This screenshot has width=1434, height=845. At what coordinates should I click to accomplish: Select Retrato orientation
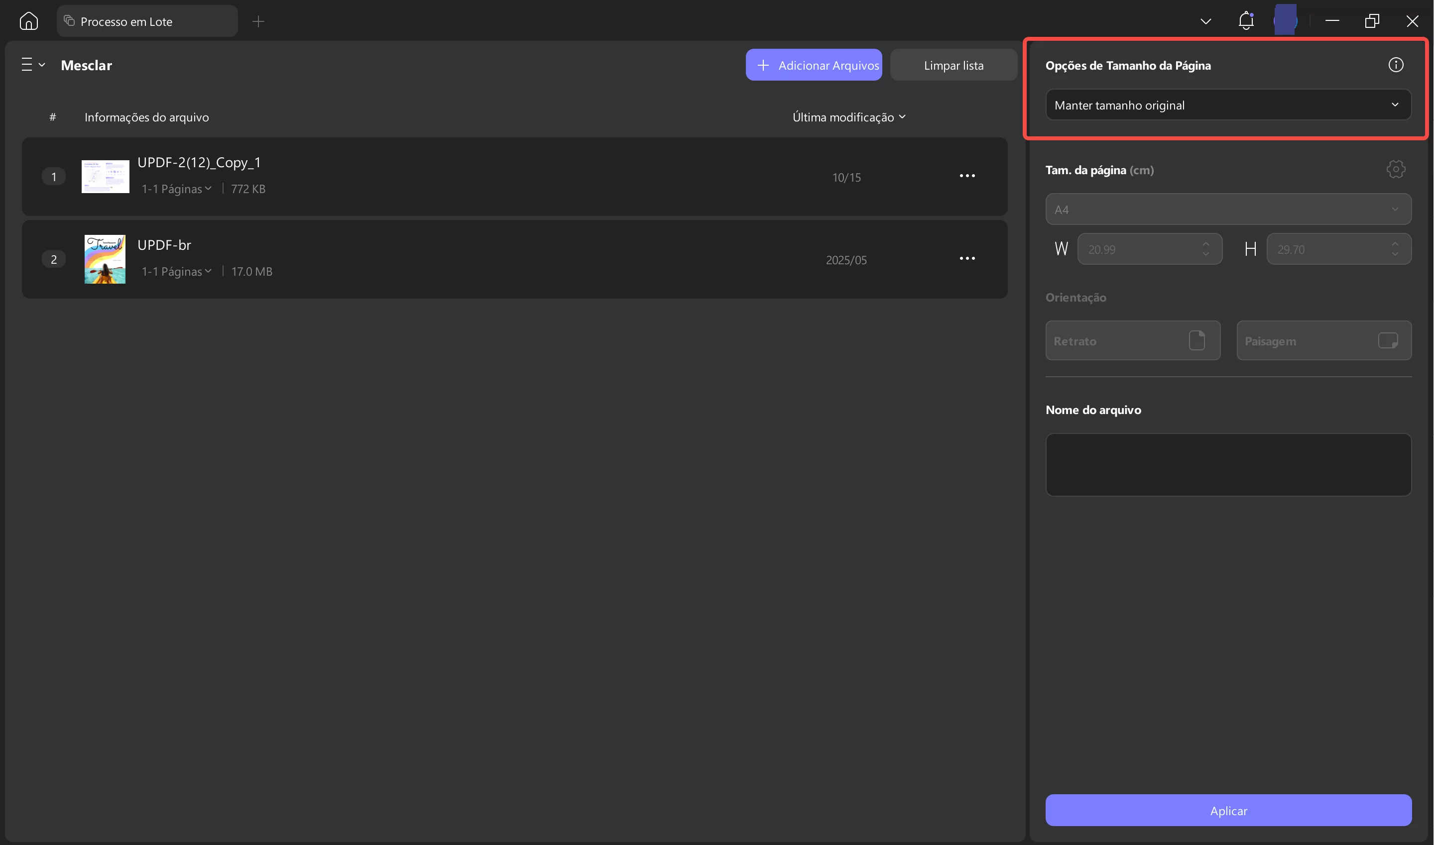click(1132, 340)
